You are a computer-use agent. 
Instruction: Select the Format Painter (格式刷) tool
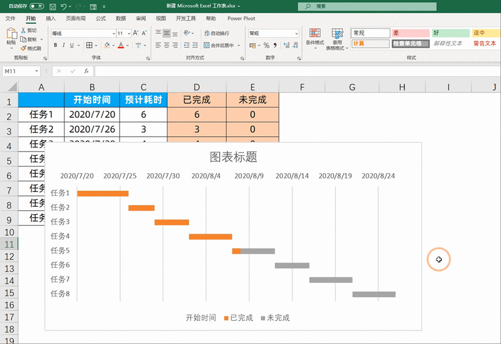31,48
